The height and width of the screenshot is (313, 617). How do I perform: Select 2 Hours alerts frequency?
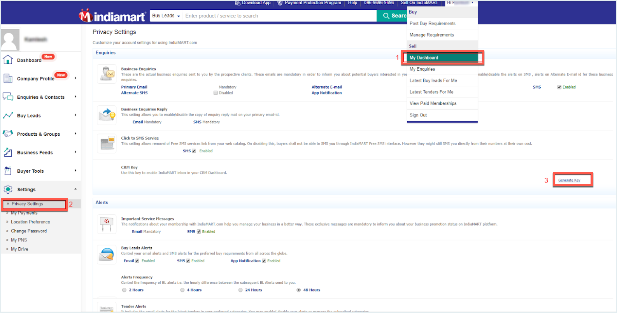[124, 290]
